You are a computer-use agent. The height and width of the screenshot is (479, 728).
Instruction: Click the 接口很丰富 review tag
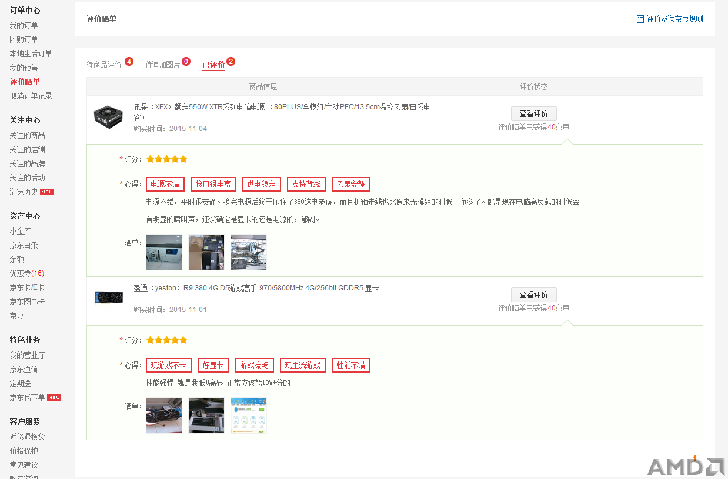(213, 184)
